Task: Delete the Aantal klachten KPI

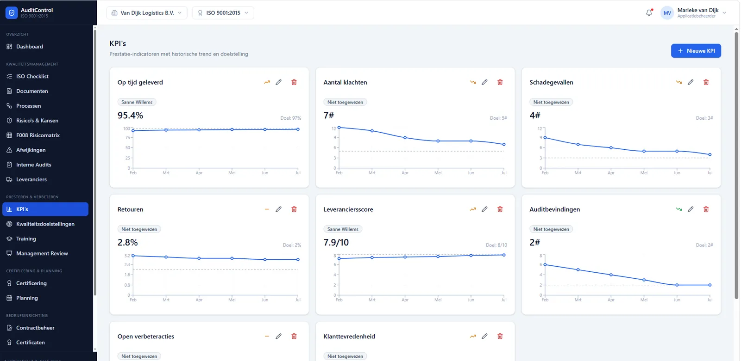Action: [x=500, y=82]
